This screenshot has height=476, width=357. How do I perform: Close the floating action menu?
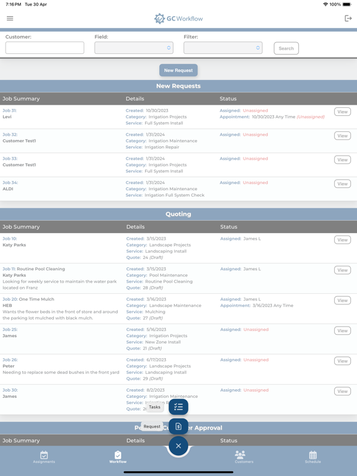point(178,446)
